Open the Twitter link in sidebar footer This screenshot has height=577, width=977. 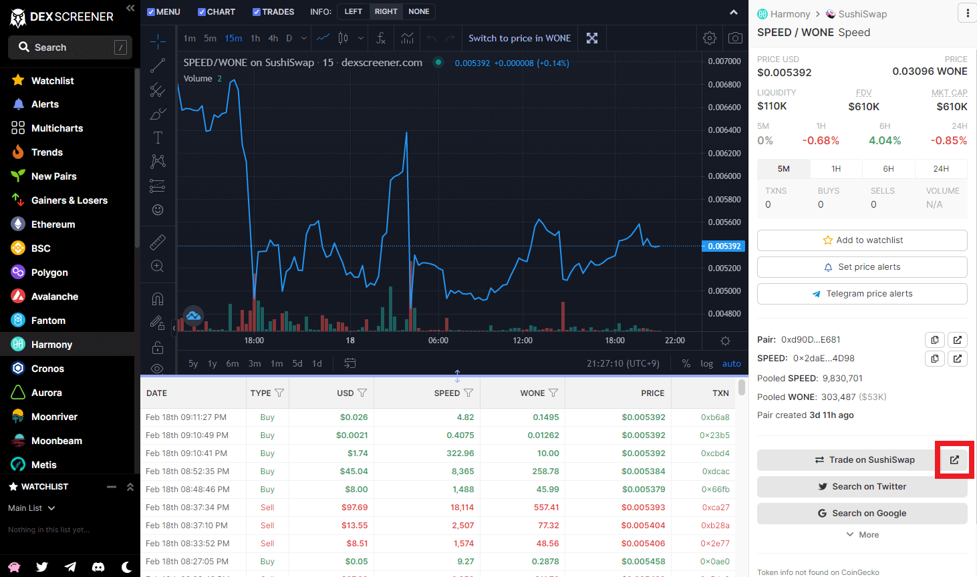click(x=42, y=567)
